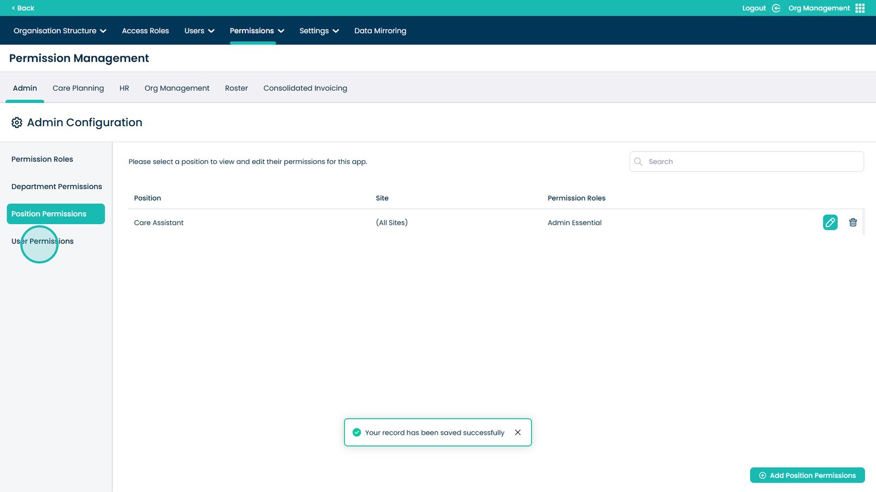Click the Admin Configuration gear icon
This screenshot has height=492, width=876.
click(x=17, y=122)
